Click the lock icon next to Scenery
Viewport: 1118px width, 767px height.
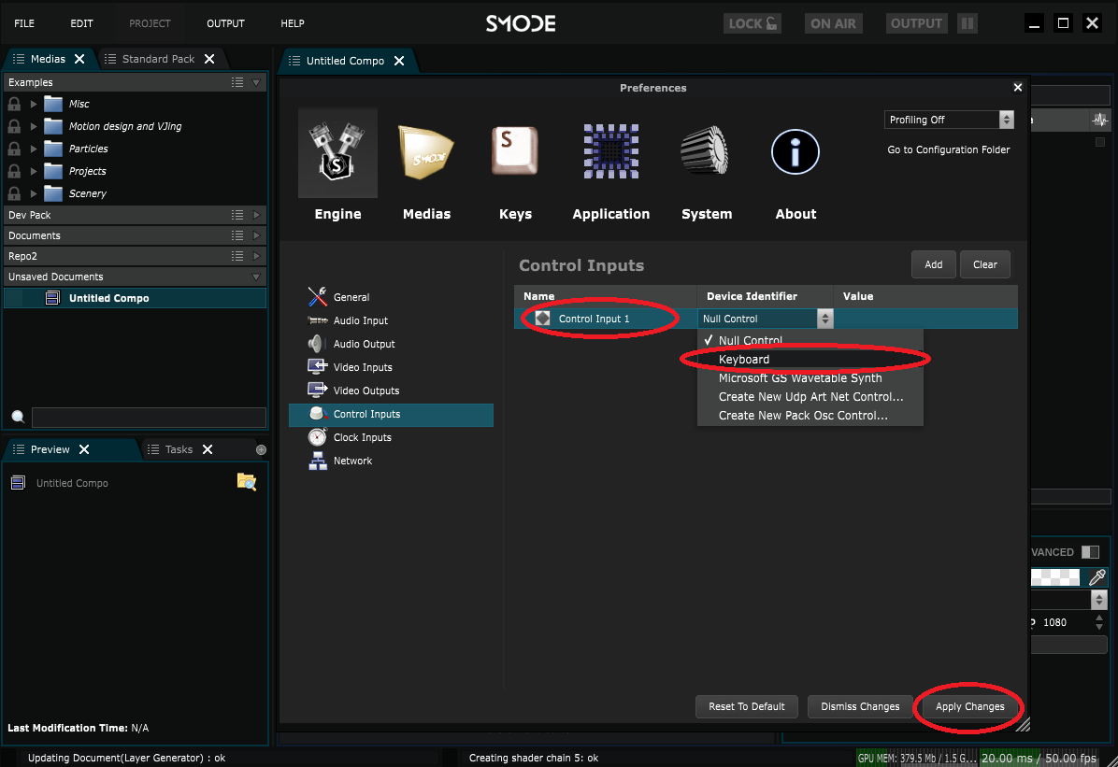point(14,193)
